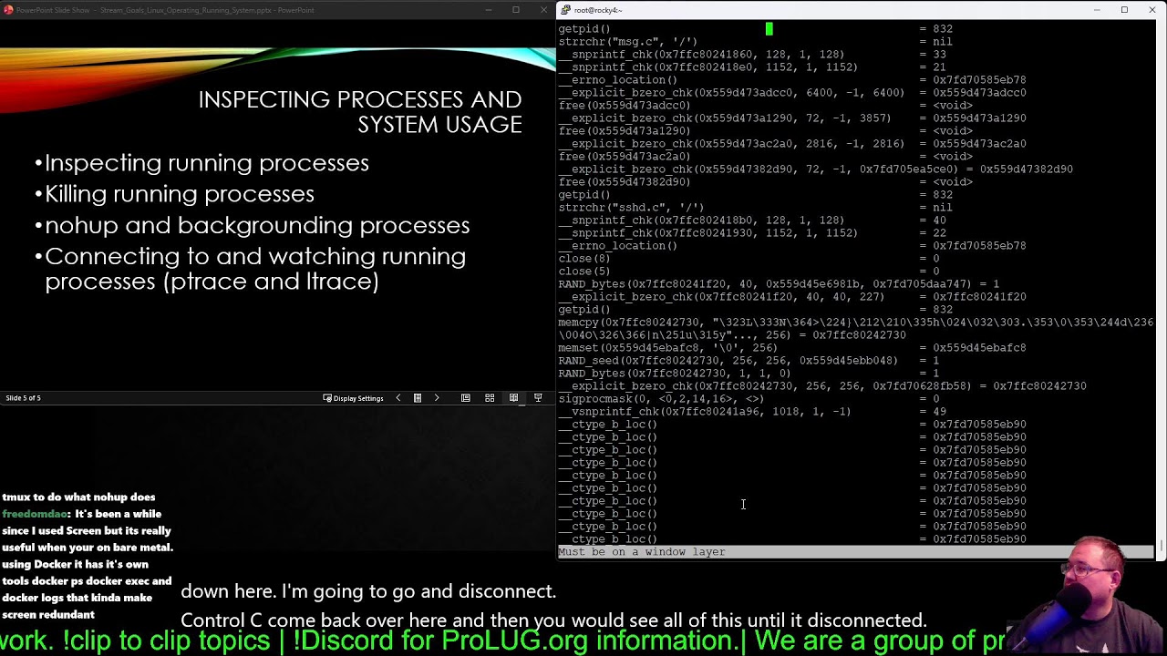The image size is (1167, 656).
Task: Switch to Normal view icon
Action: pos(466,398)
